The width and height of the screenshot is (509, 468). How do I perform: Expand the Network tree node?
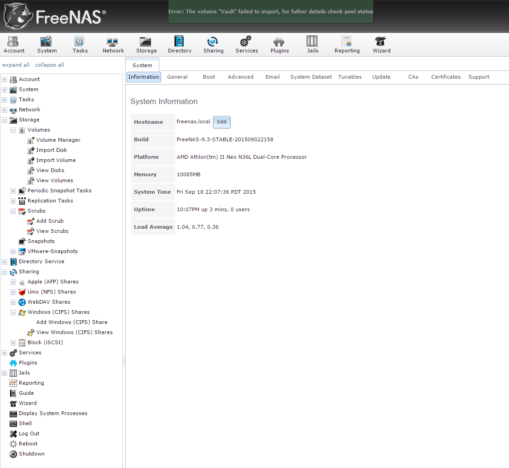point(4,110)
